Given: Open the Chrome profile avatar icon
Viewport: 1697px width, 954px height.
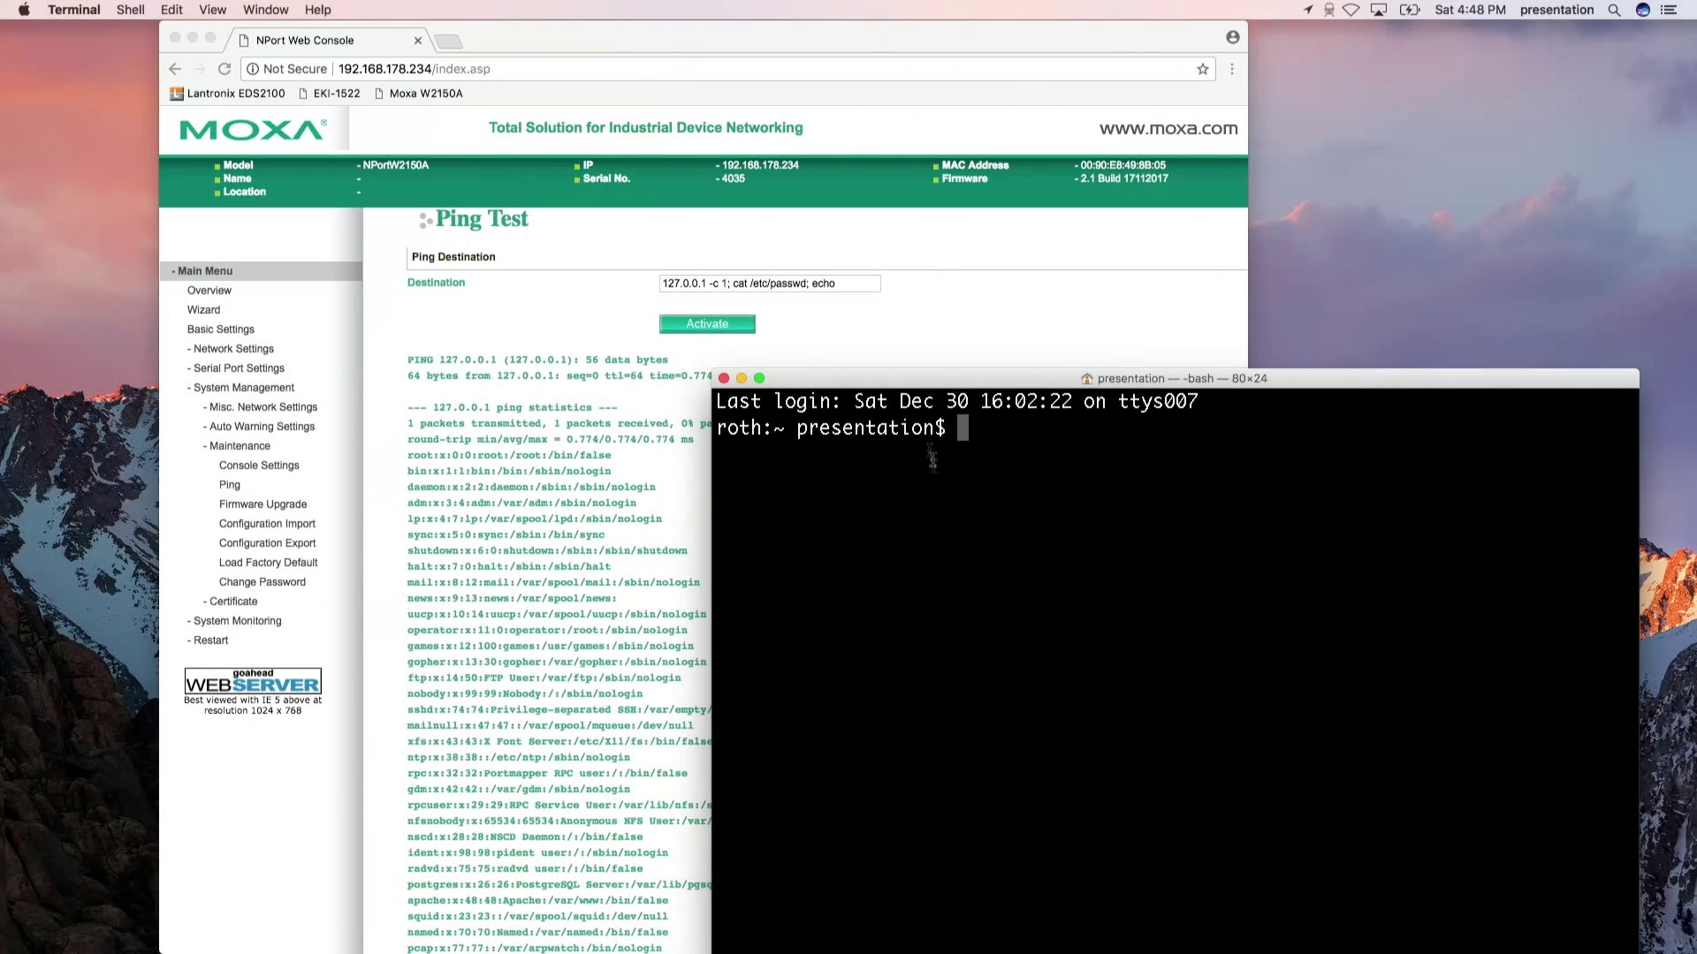Looking at the screenshot, I should [1233, 37].
